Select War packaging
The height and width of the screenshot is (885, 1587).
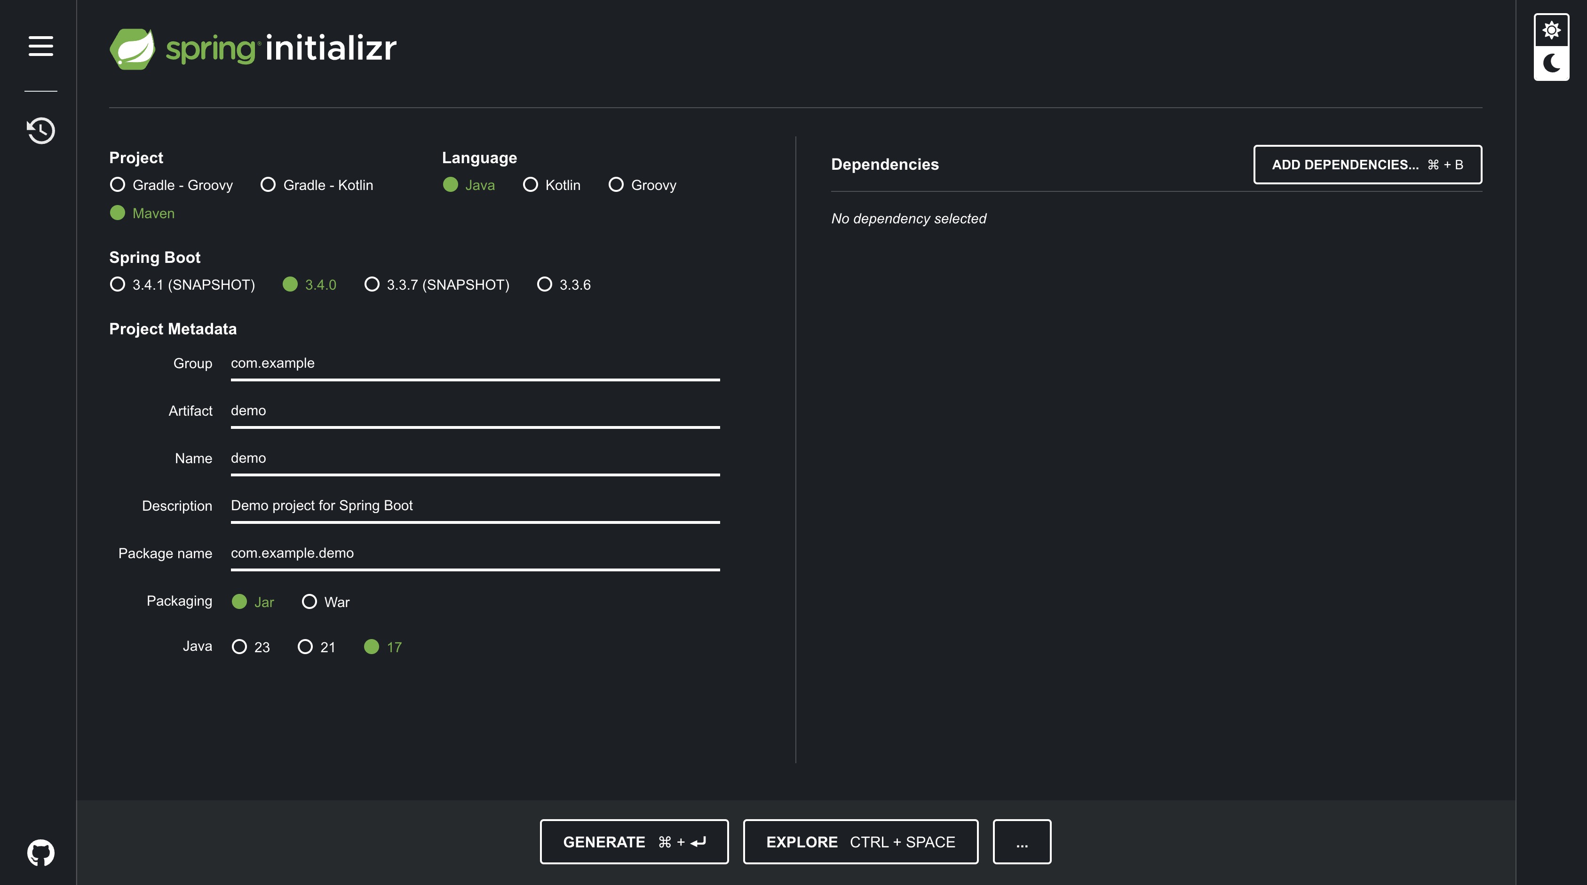coord(325,602)
